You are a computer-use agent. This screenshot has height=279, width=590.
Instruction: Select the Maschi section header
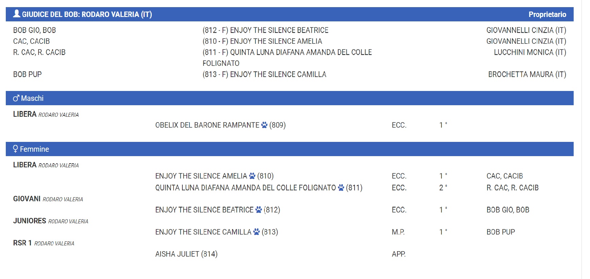(290, 98)
